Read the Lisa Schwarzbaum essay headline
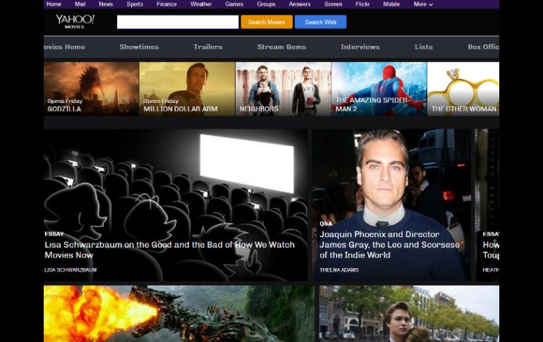Viewport: 543px width, 342px height. (169, 250)
